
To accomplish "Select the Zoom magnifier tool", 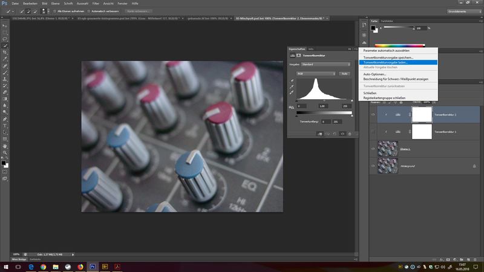I will click(x=5, y=153).
